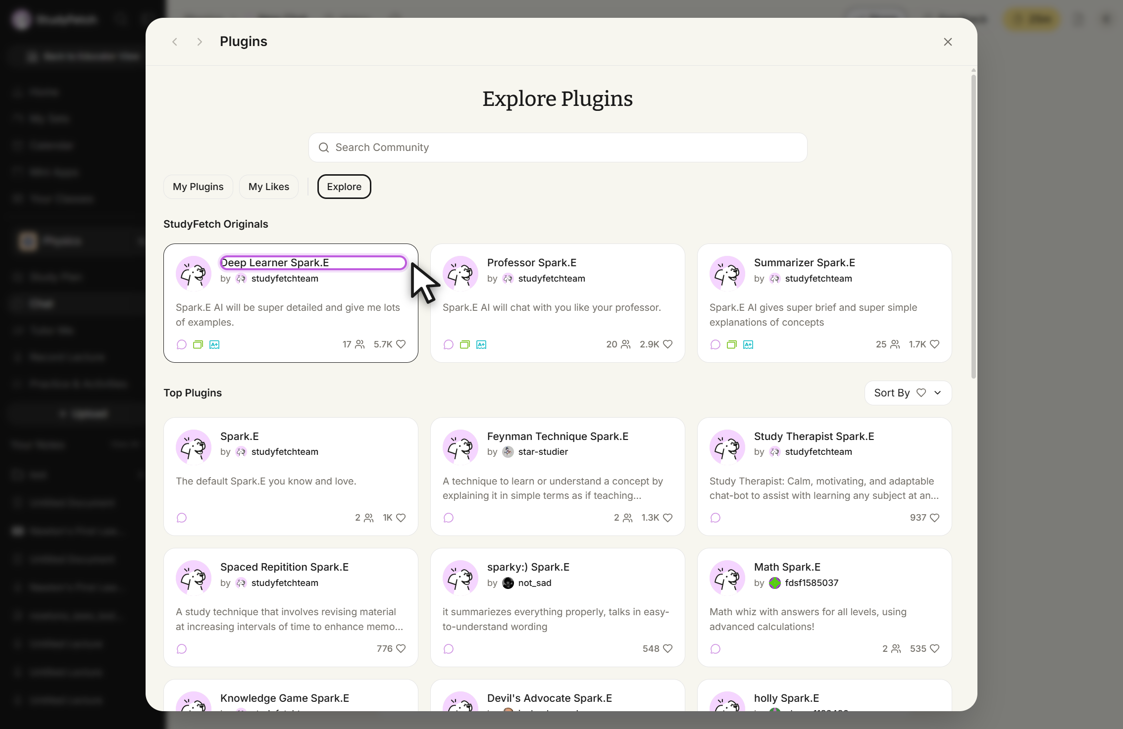Like the Spaced Repitition Spark.E plugin
The height and width of the screenshot is (729, 1123).
pyautogui.click(x=401, y=649)
